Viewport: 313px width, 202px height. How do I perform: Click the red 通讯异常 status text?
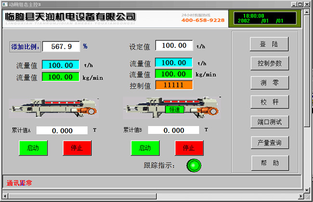[19, 183]
